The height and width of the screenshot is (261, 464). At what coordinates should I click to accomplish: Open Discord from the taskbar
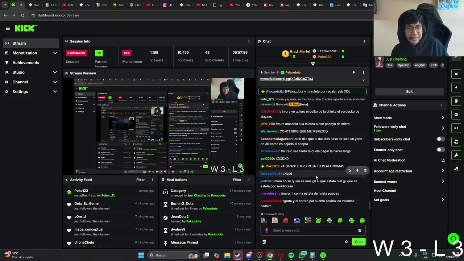pyautogui.click(x=249, y=255)
